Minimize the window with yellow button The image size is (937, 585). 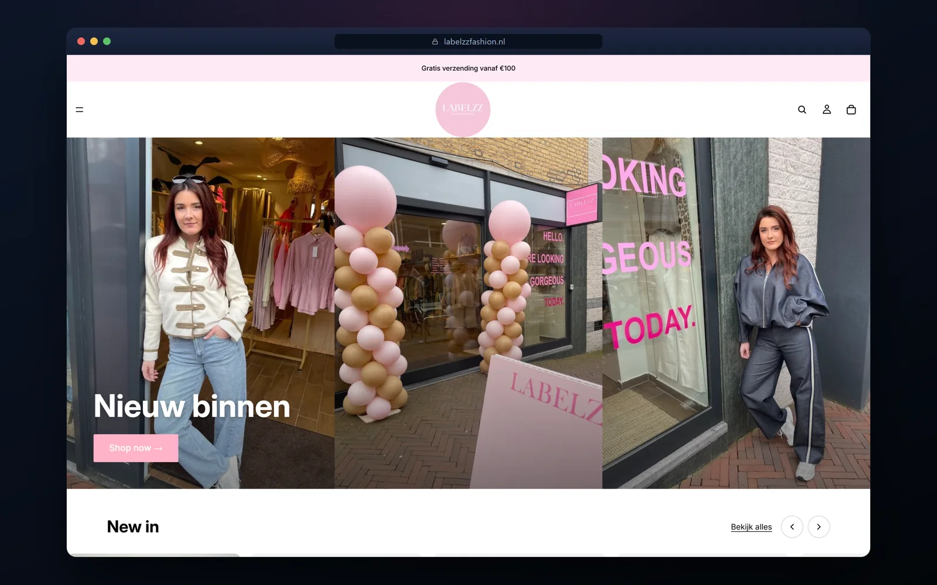coord(94,41)
